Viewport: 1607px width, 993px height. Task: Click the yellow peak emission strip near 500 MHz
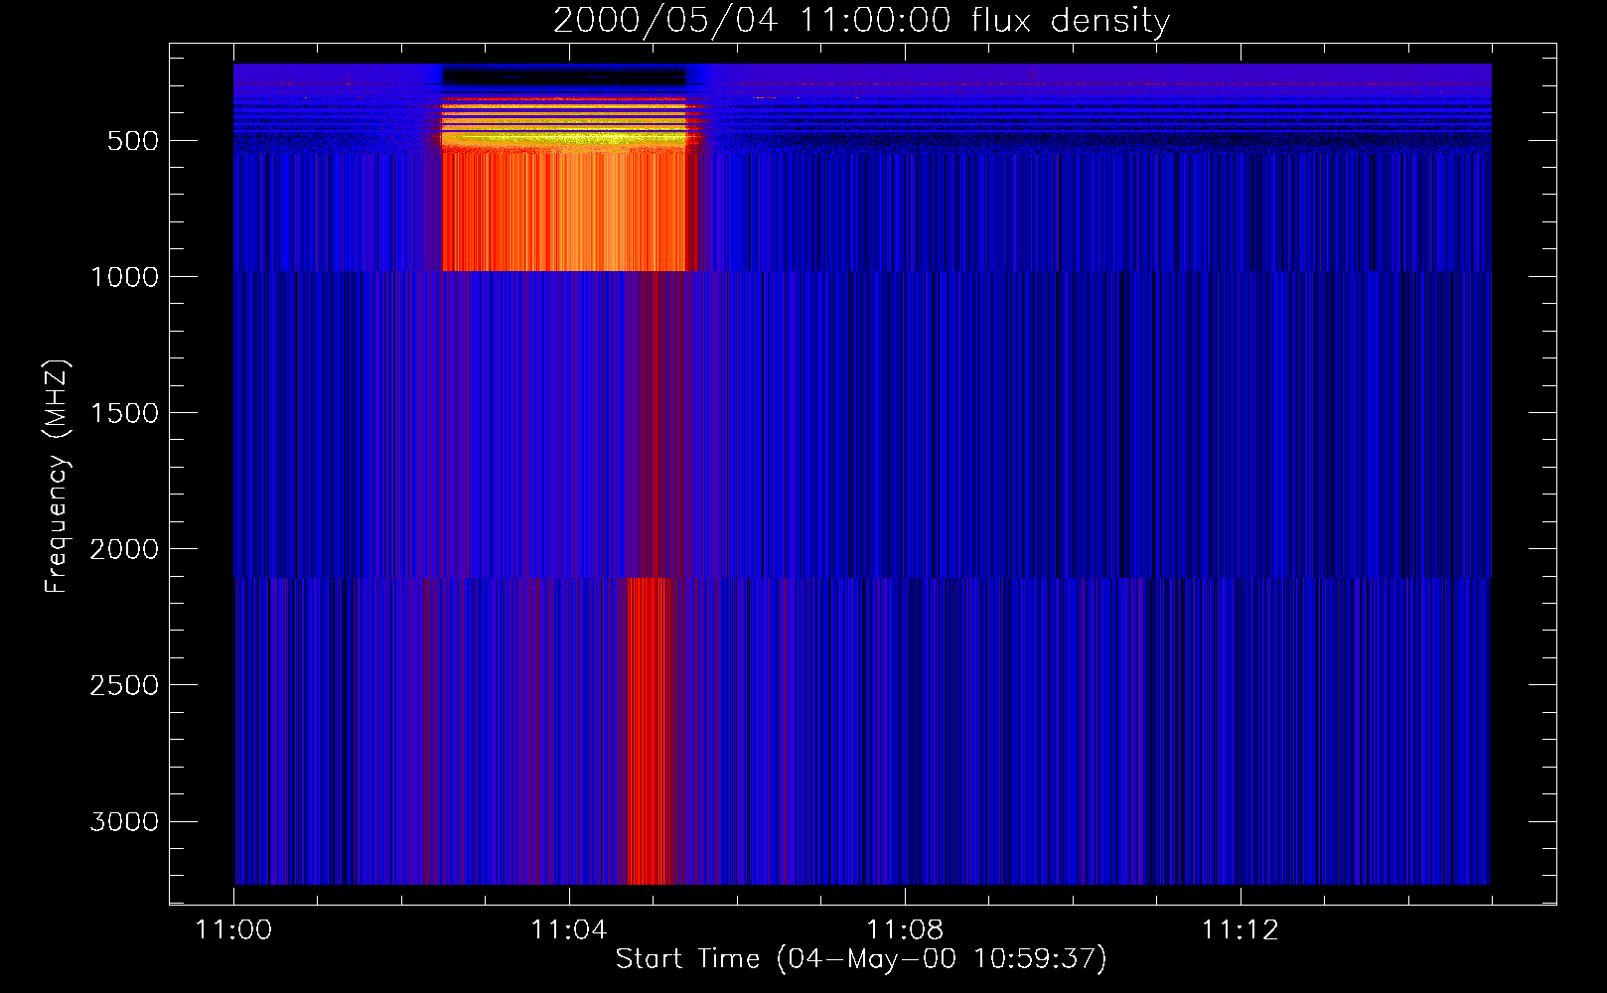tap(564, 141)
